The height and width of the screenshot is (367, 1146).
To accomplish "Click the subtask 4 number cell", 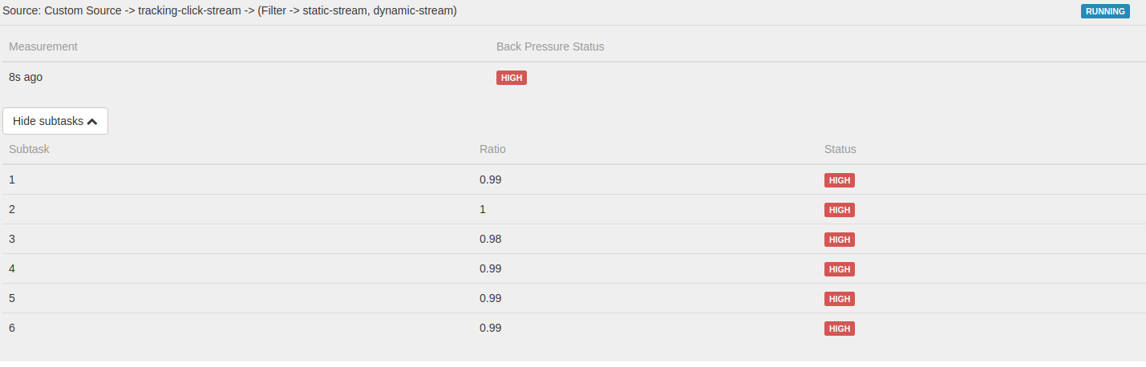I will pos(12,268).
